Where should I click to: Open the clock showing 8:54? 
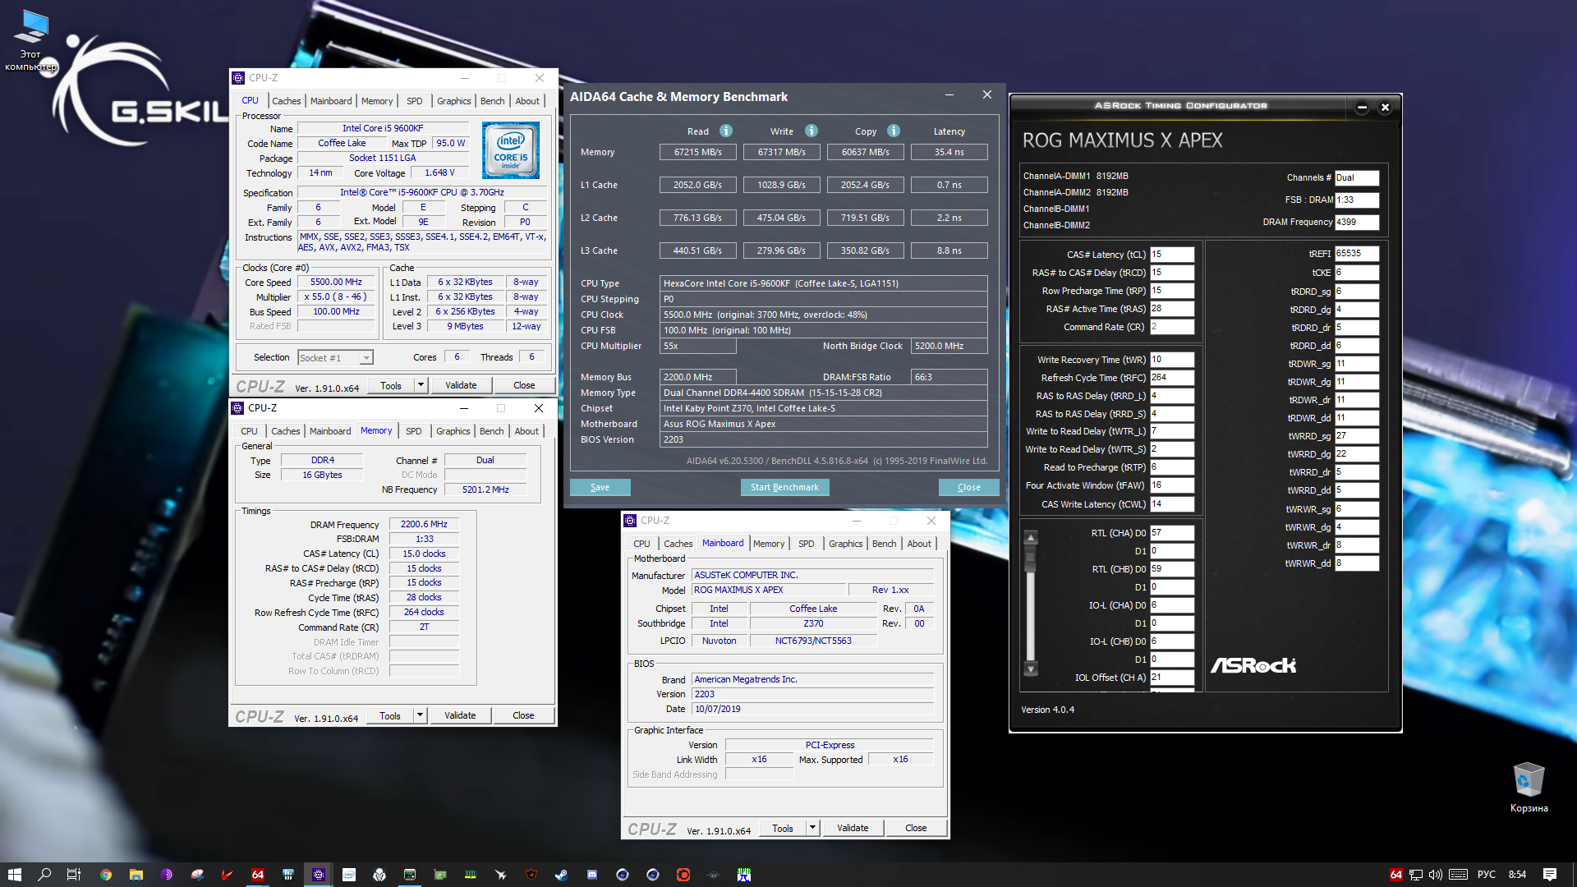[x=1517, y=875]
